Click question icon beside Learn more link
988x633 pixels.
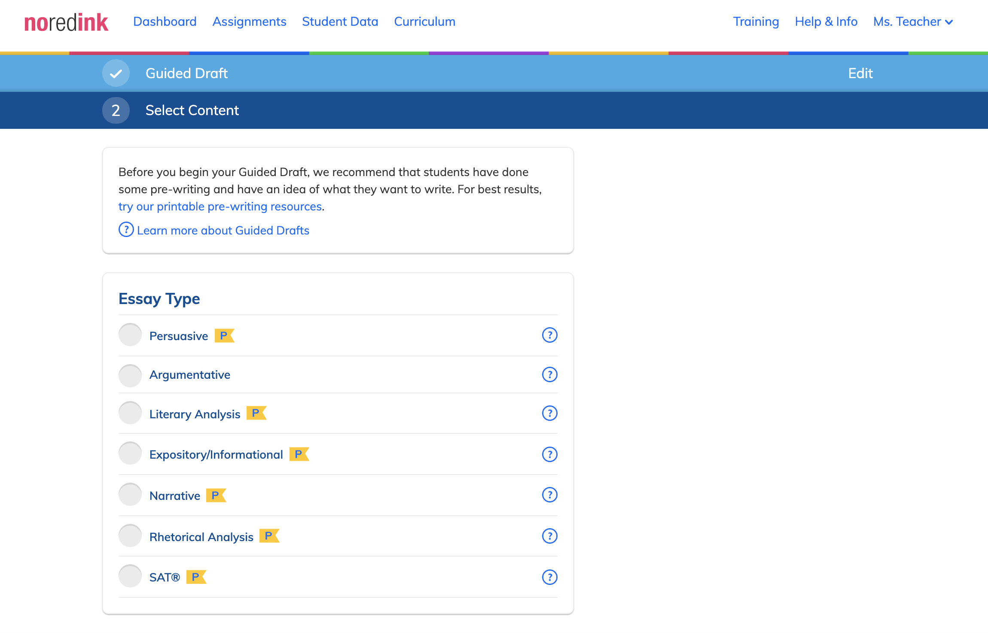tap(126, 230)
